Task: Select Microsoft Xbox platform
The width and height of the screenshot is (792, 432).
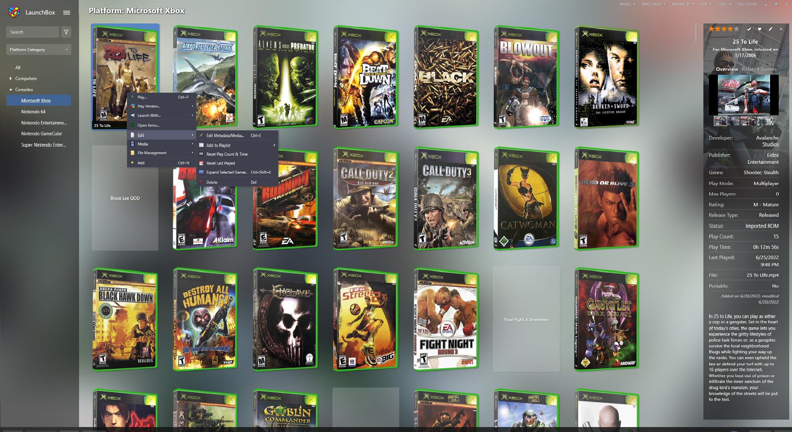Action: pyautogui.click(x=39, y=101)
